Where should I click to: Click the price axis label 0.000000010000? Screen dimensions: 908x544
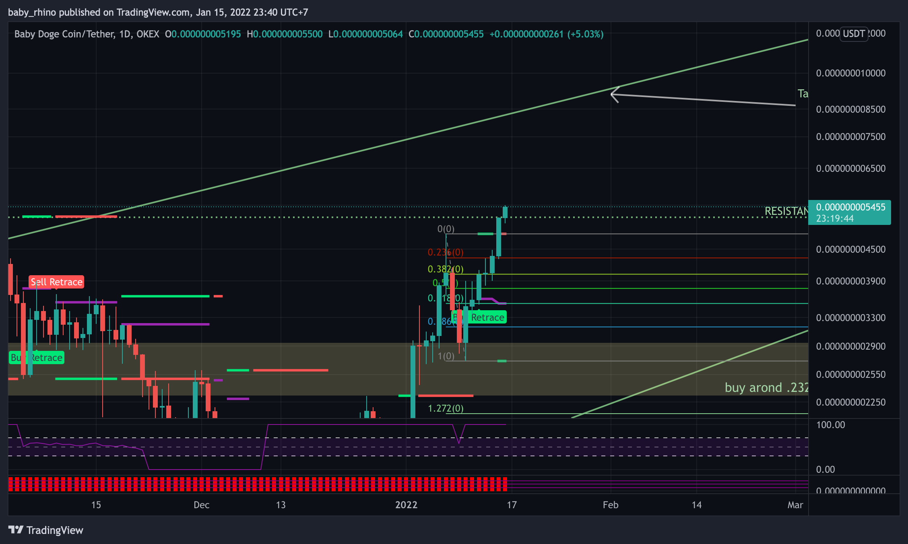pos(850,73)
